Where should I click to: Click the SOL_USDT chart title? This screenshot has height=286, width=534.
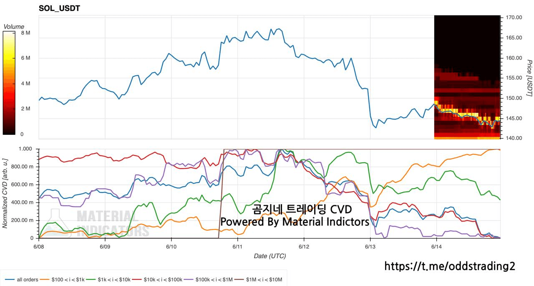(x=59, y=8)
